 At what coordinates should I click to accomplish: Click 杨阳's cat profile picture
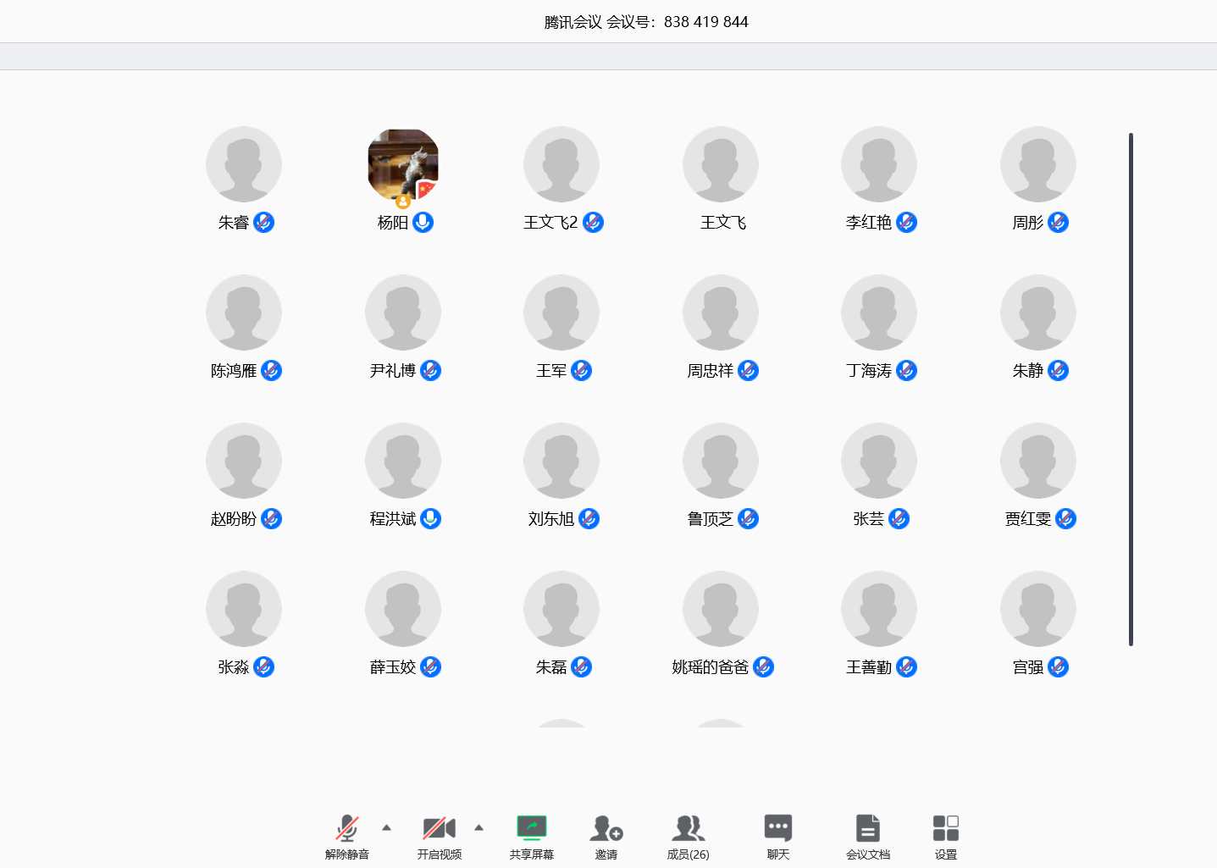[x=403, y=164]
